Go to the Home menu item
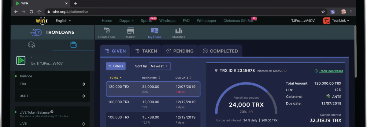The image size is (367, 127). point(107,21)
